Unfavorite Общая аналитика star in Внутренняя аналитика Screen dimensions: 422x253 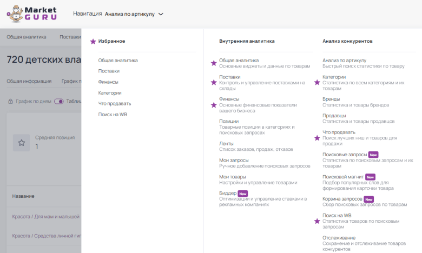pos(214,63)
